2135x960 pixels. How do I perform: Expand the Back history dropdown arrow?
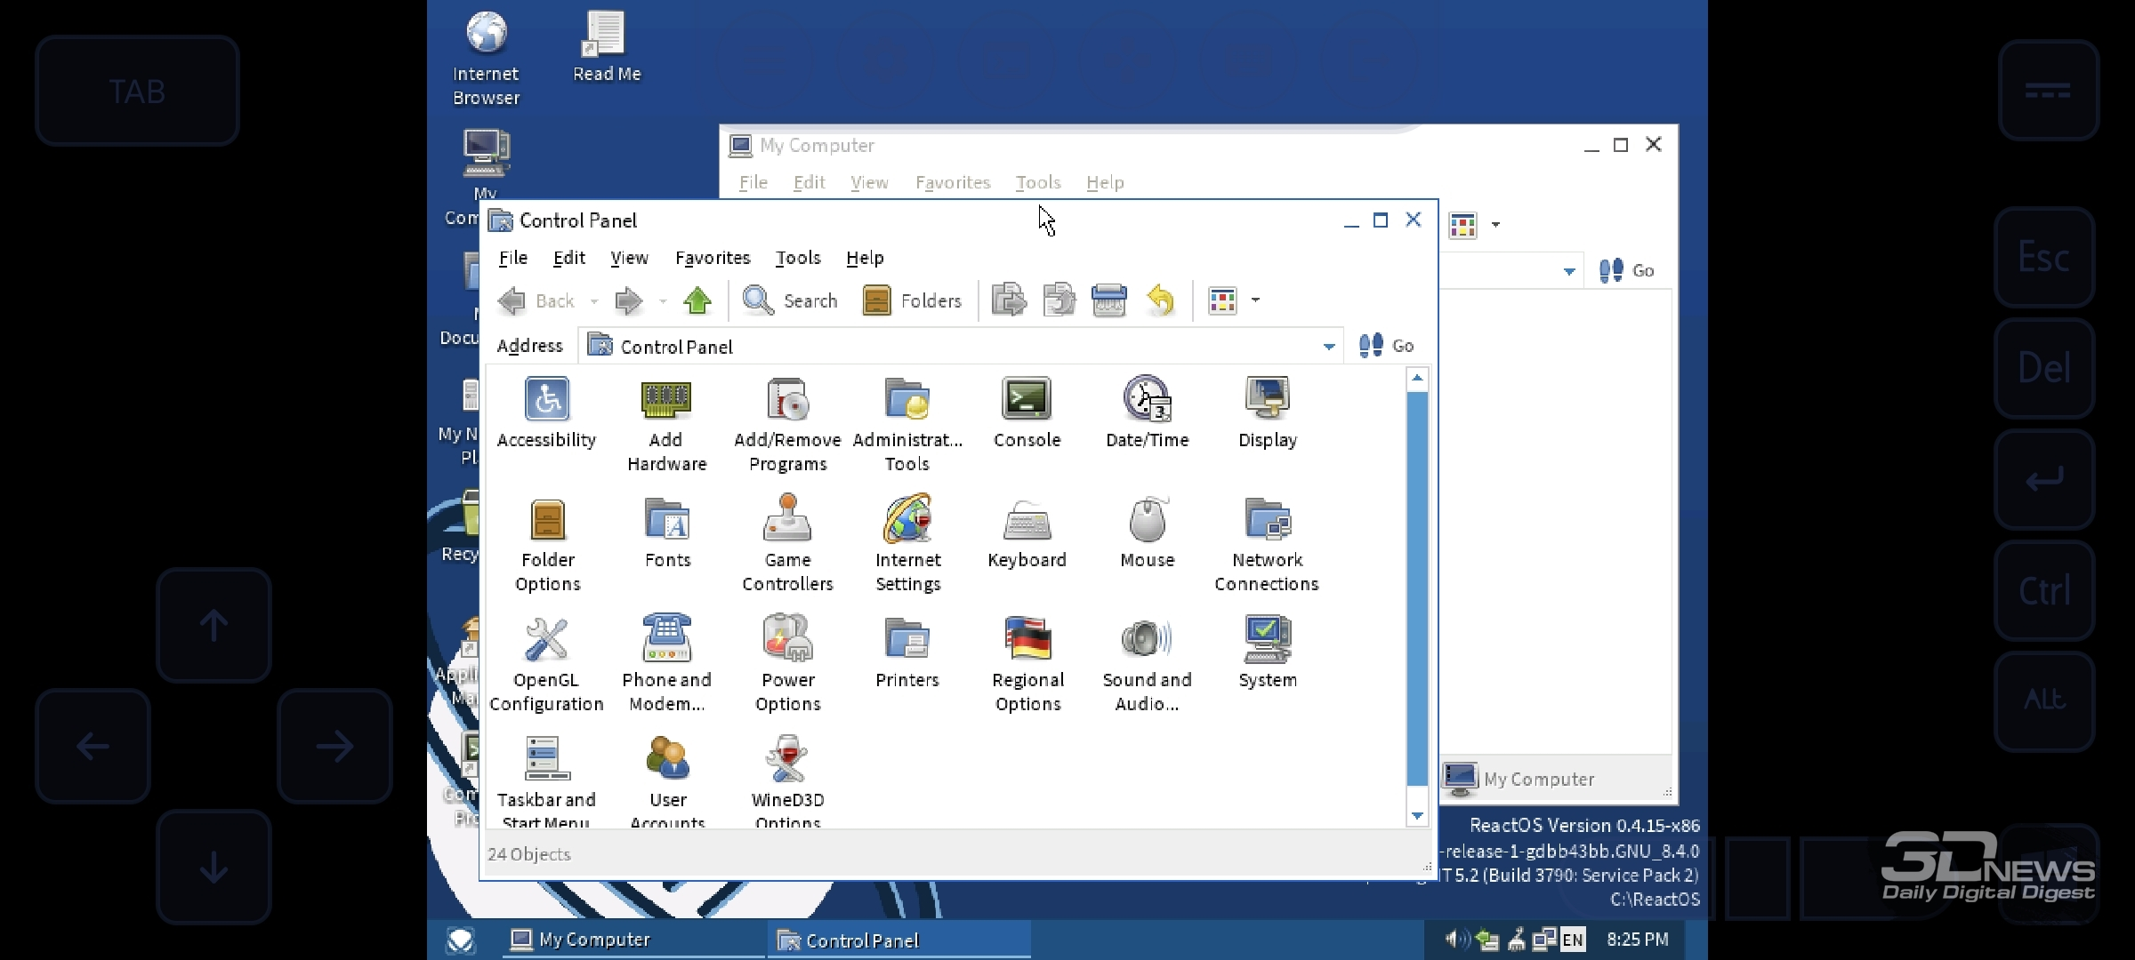[x=594, y=301]
